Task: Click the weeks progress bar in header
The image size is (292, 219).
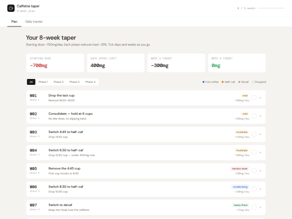Action: point(271,8)
